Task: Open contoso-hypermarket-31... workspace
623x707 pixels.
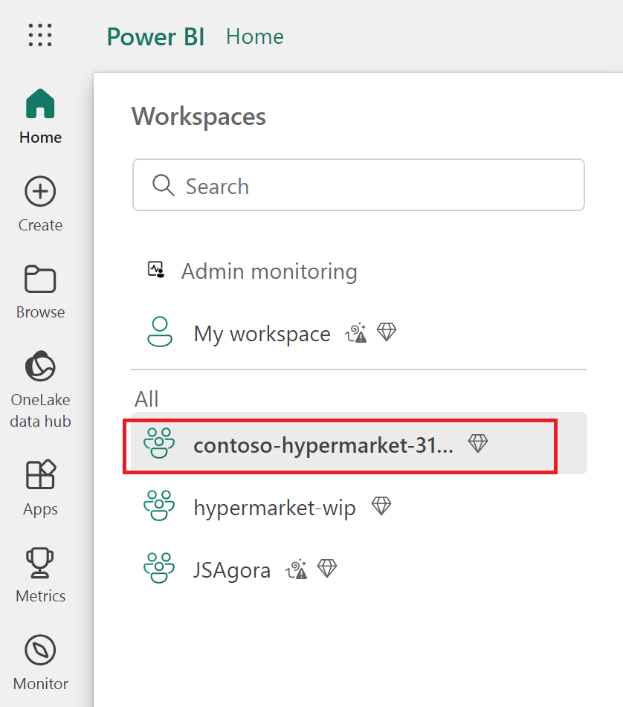Action: [x=359, y=443]
